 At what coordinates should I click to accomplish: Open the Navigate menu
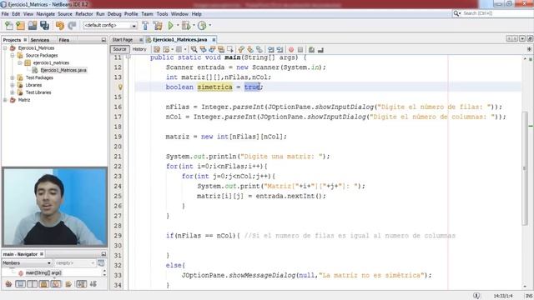(x=46, y=14)
